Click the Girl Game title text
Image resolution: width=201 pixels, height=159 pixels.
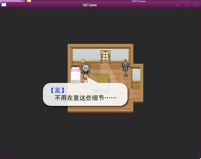[90, 5]
